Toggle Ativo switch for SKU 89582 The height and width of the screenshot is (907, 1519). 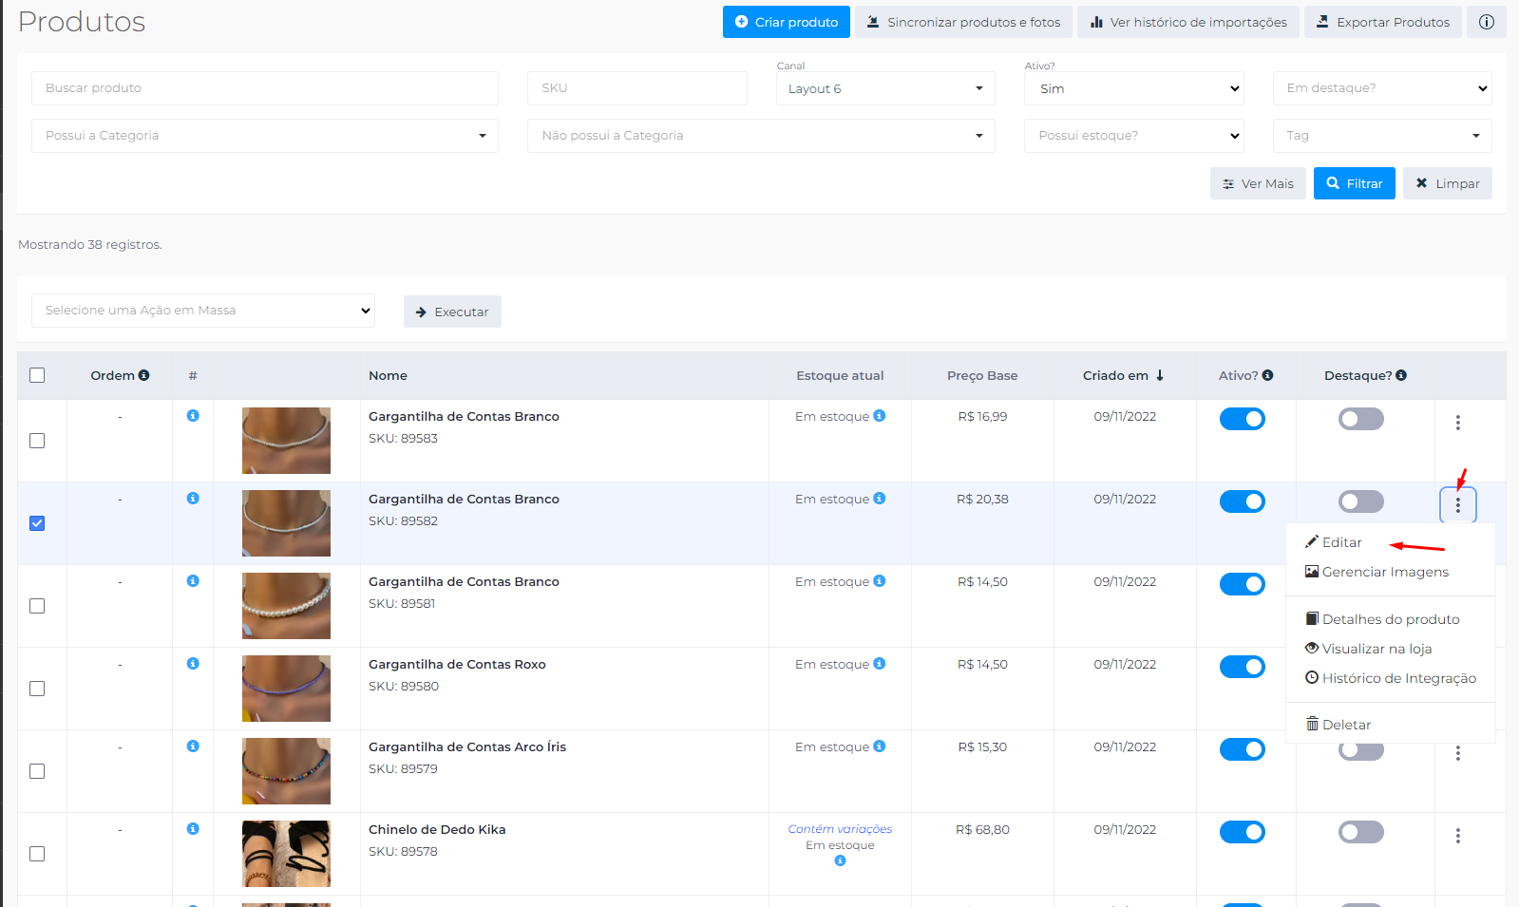[x=1242, y=501]
